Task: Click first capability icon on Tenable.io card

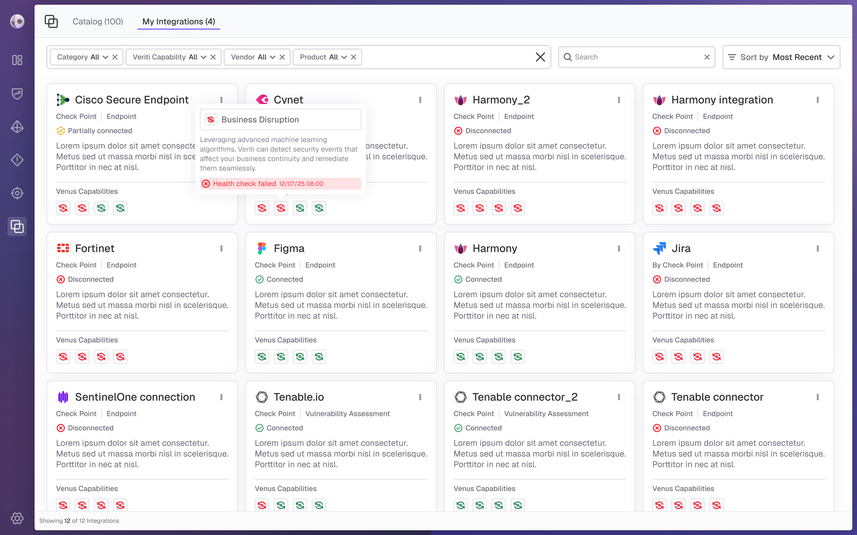Action: click(x=262, y=505)
